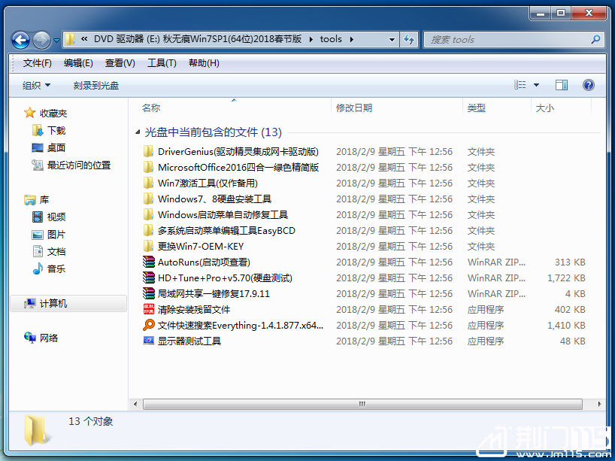This screenshot has width=615, height=461.
Task: Select 清除安装残留文件 application icon
Action: click(x=149, y=309)
